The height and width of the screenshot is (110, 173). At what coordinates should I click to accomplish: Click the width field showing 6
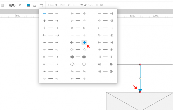coord(76,5)
